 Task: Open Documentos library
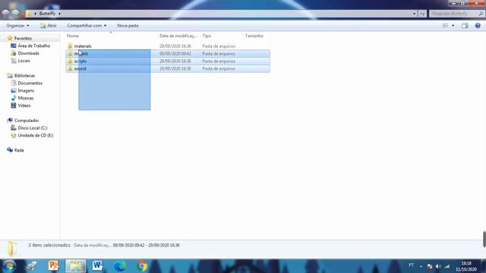[x=30, y=83]
